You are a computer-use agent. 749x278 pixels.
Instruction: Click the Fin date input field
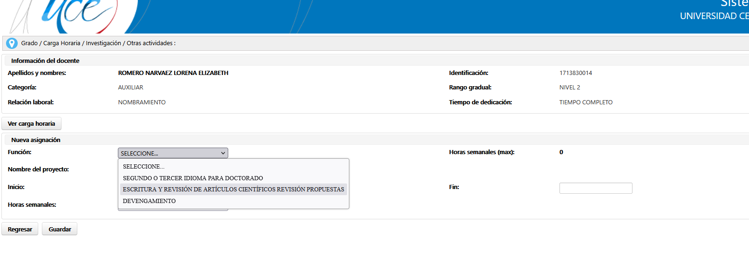[596, 188]
